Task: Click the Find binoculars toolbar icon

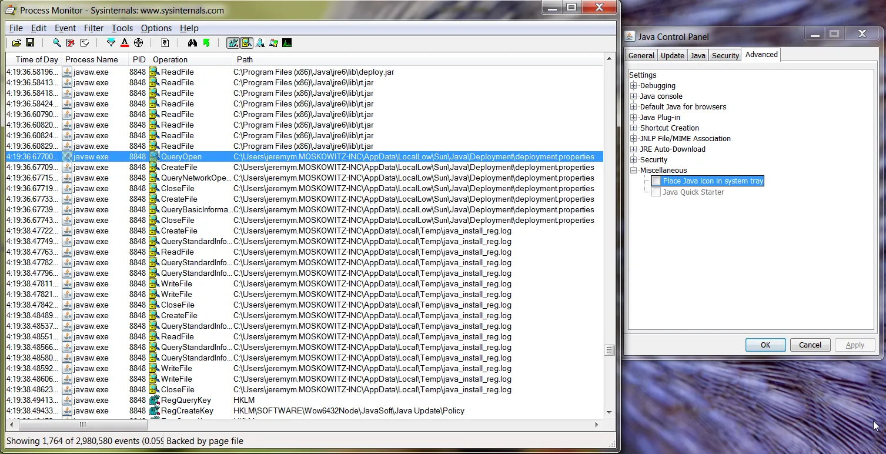Action: tap(192, 43)
